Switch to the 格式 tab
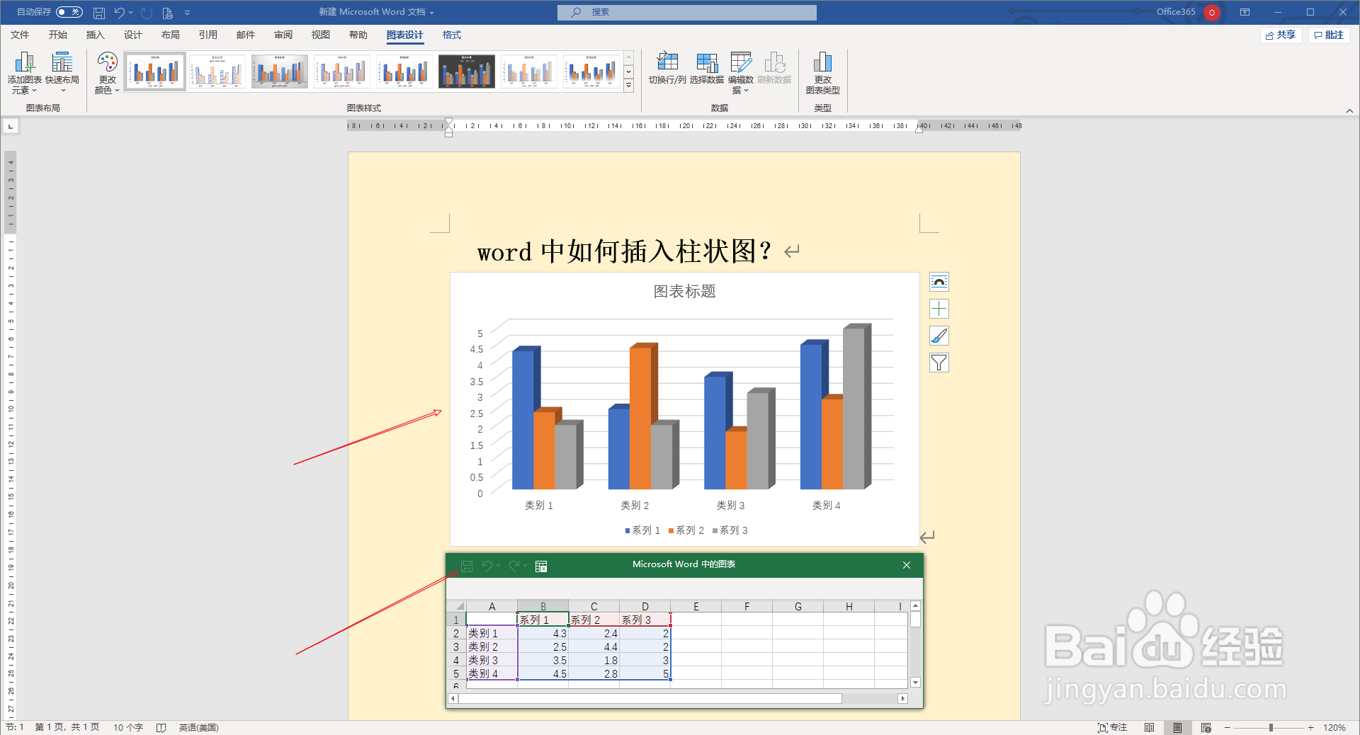This screenshot has width=1360, height=735. coord(451,35)
